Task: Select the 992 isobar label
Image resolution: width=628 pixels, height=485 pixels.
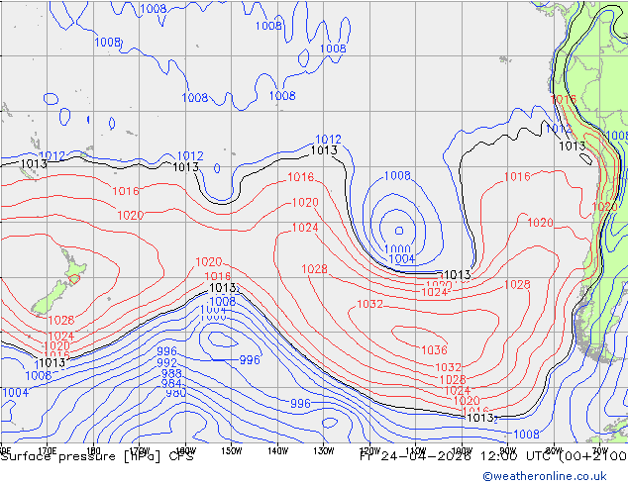Action: 166,362
